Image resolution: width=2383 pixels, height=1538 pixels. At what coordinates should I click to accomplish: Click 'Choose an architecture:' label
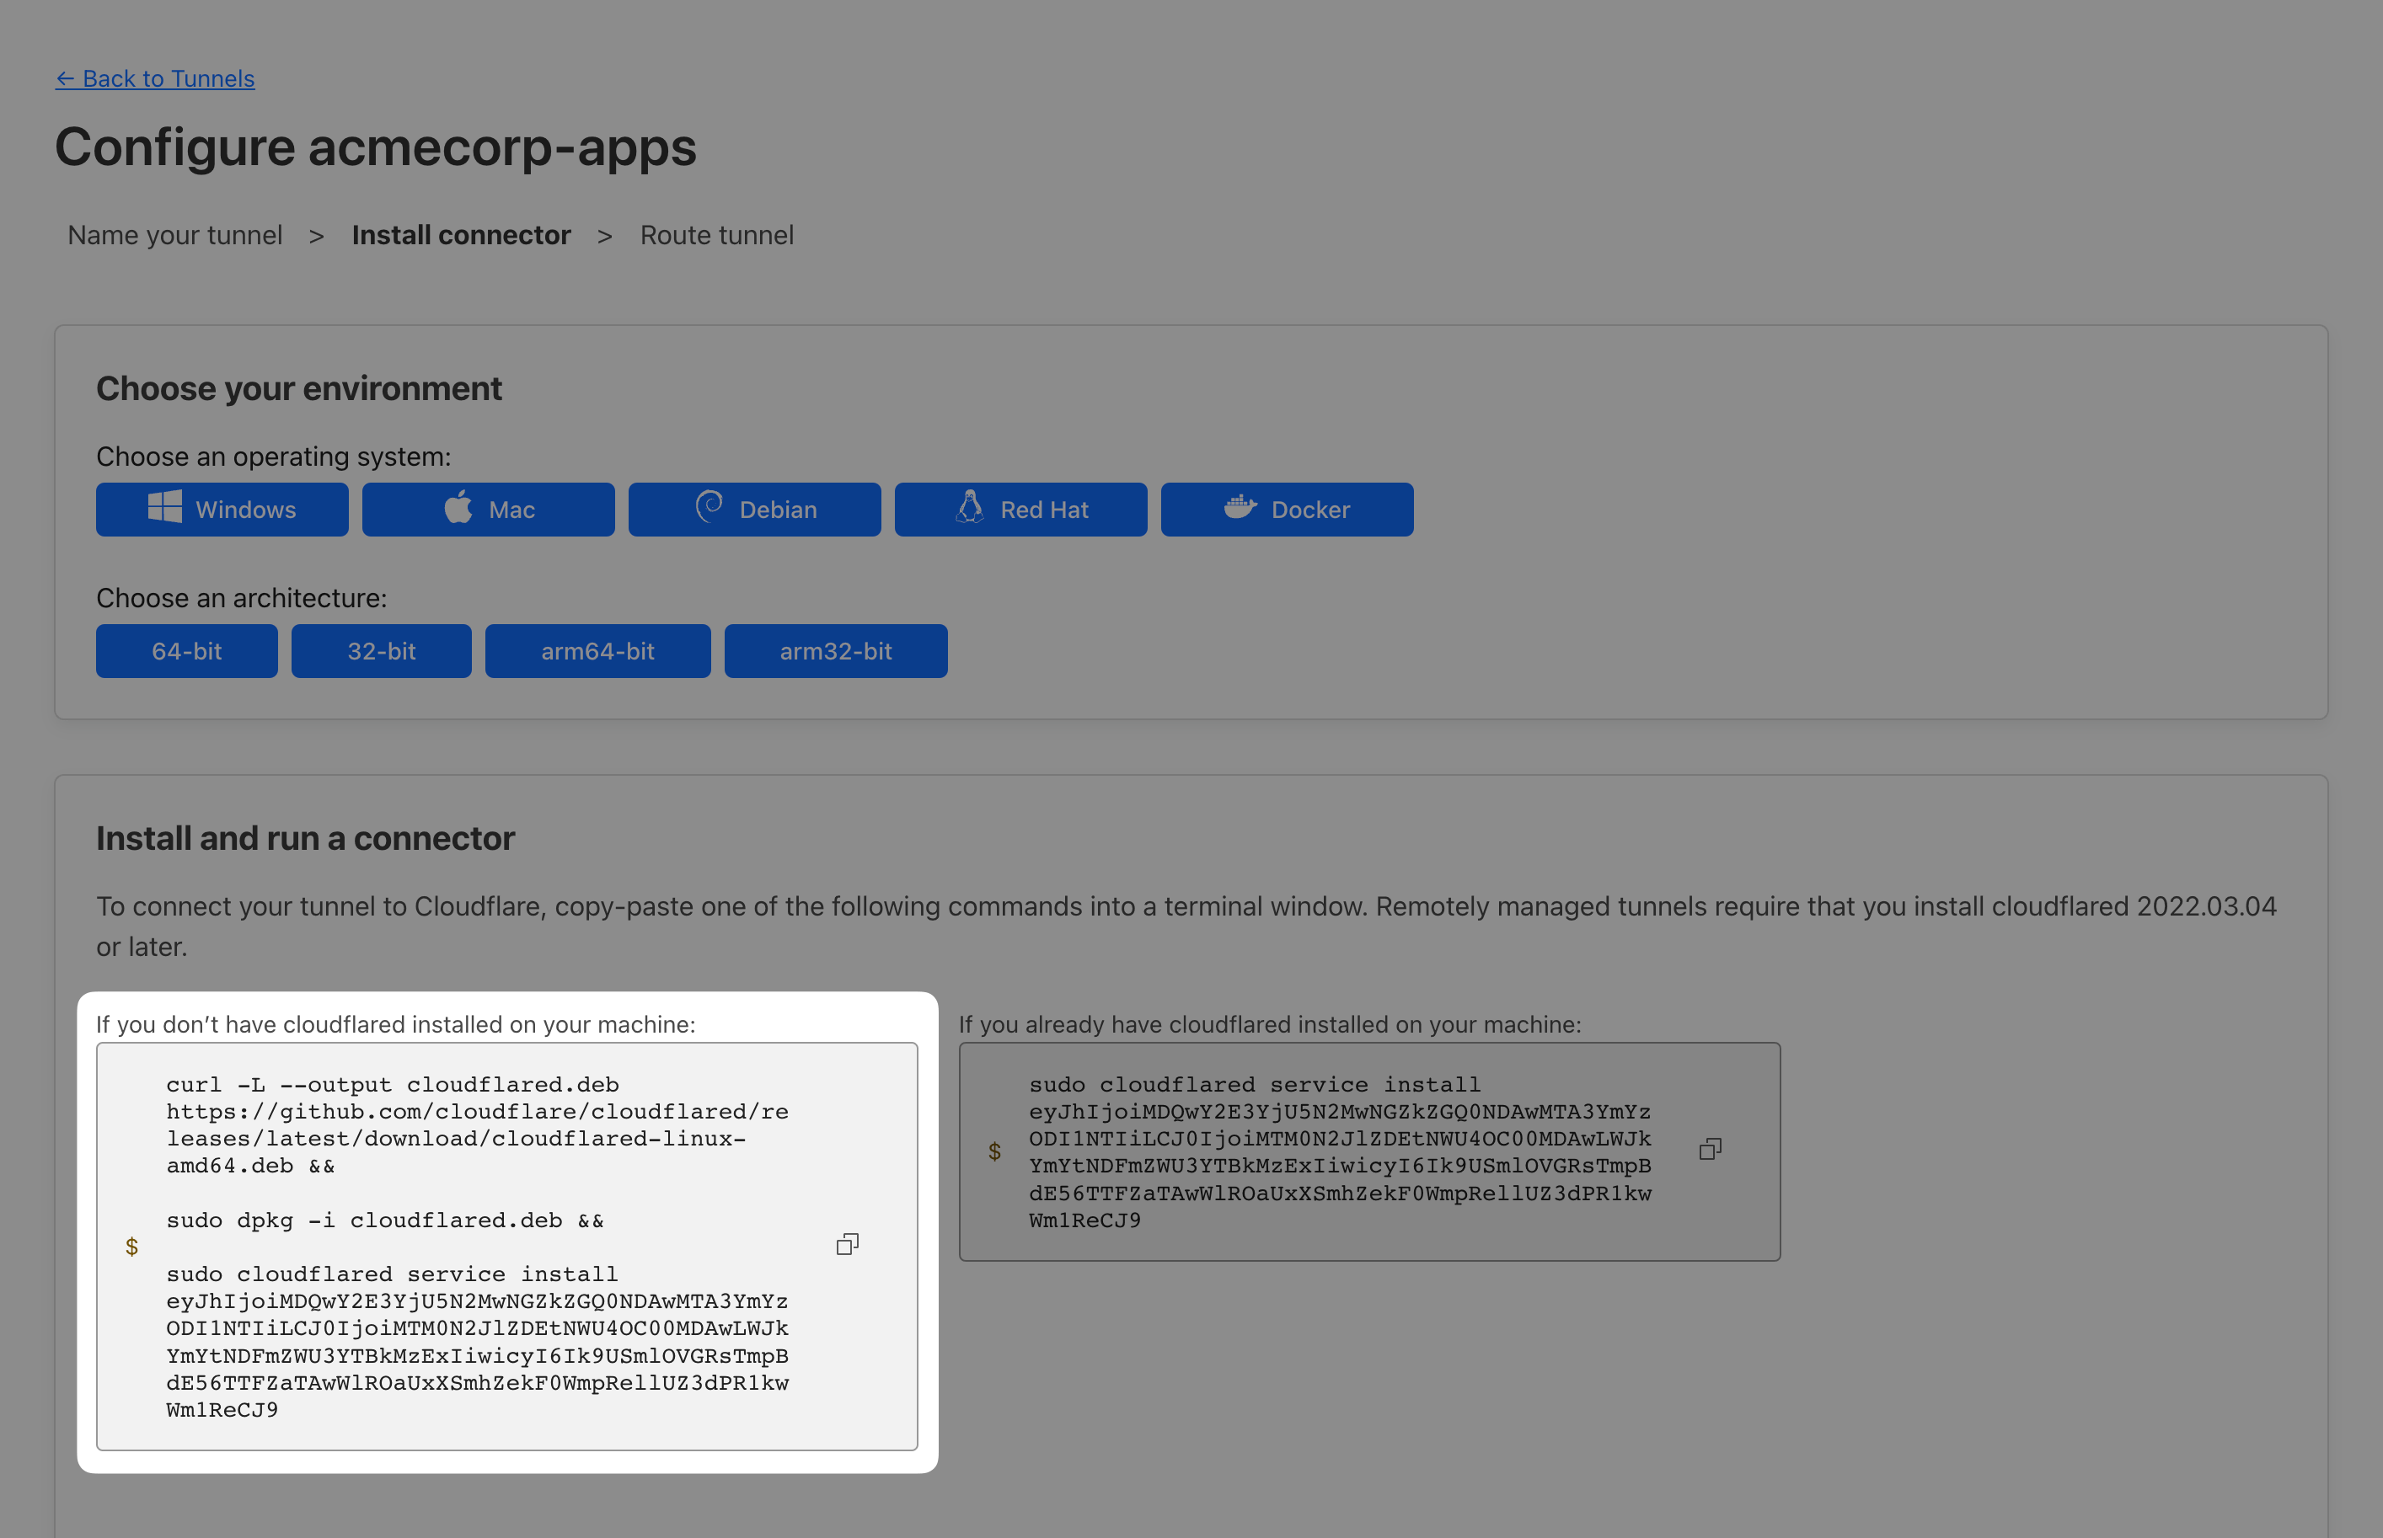[x=242, y=598]
